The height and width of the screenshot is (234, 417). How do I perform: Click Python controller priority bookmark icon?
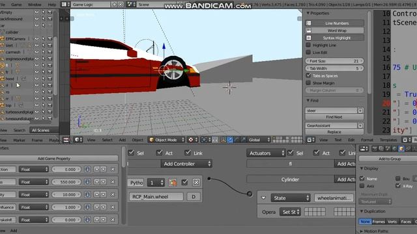[x=173, y=183]
